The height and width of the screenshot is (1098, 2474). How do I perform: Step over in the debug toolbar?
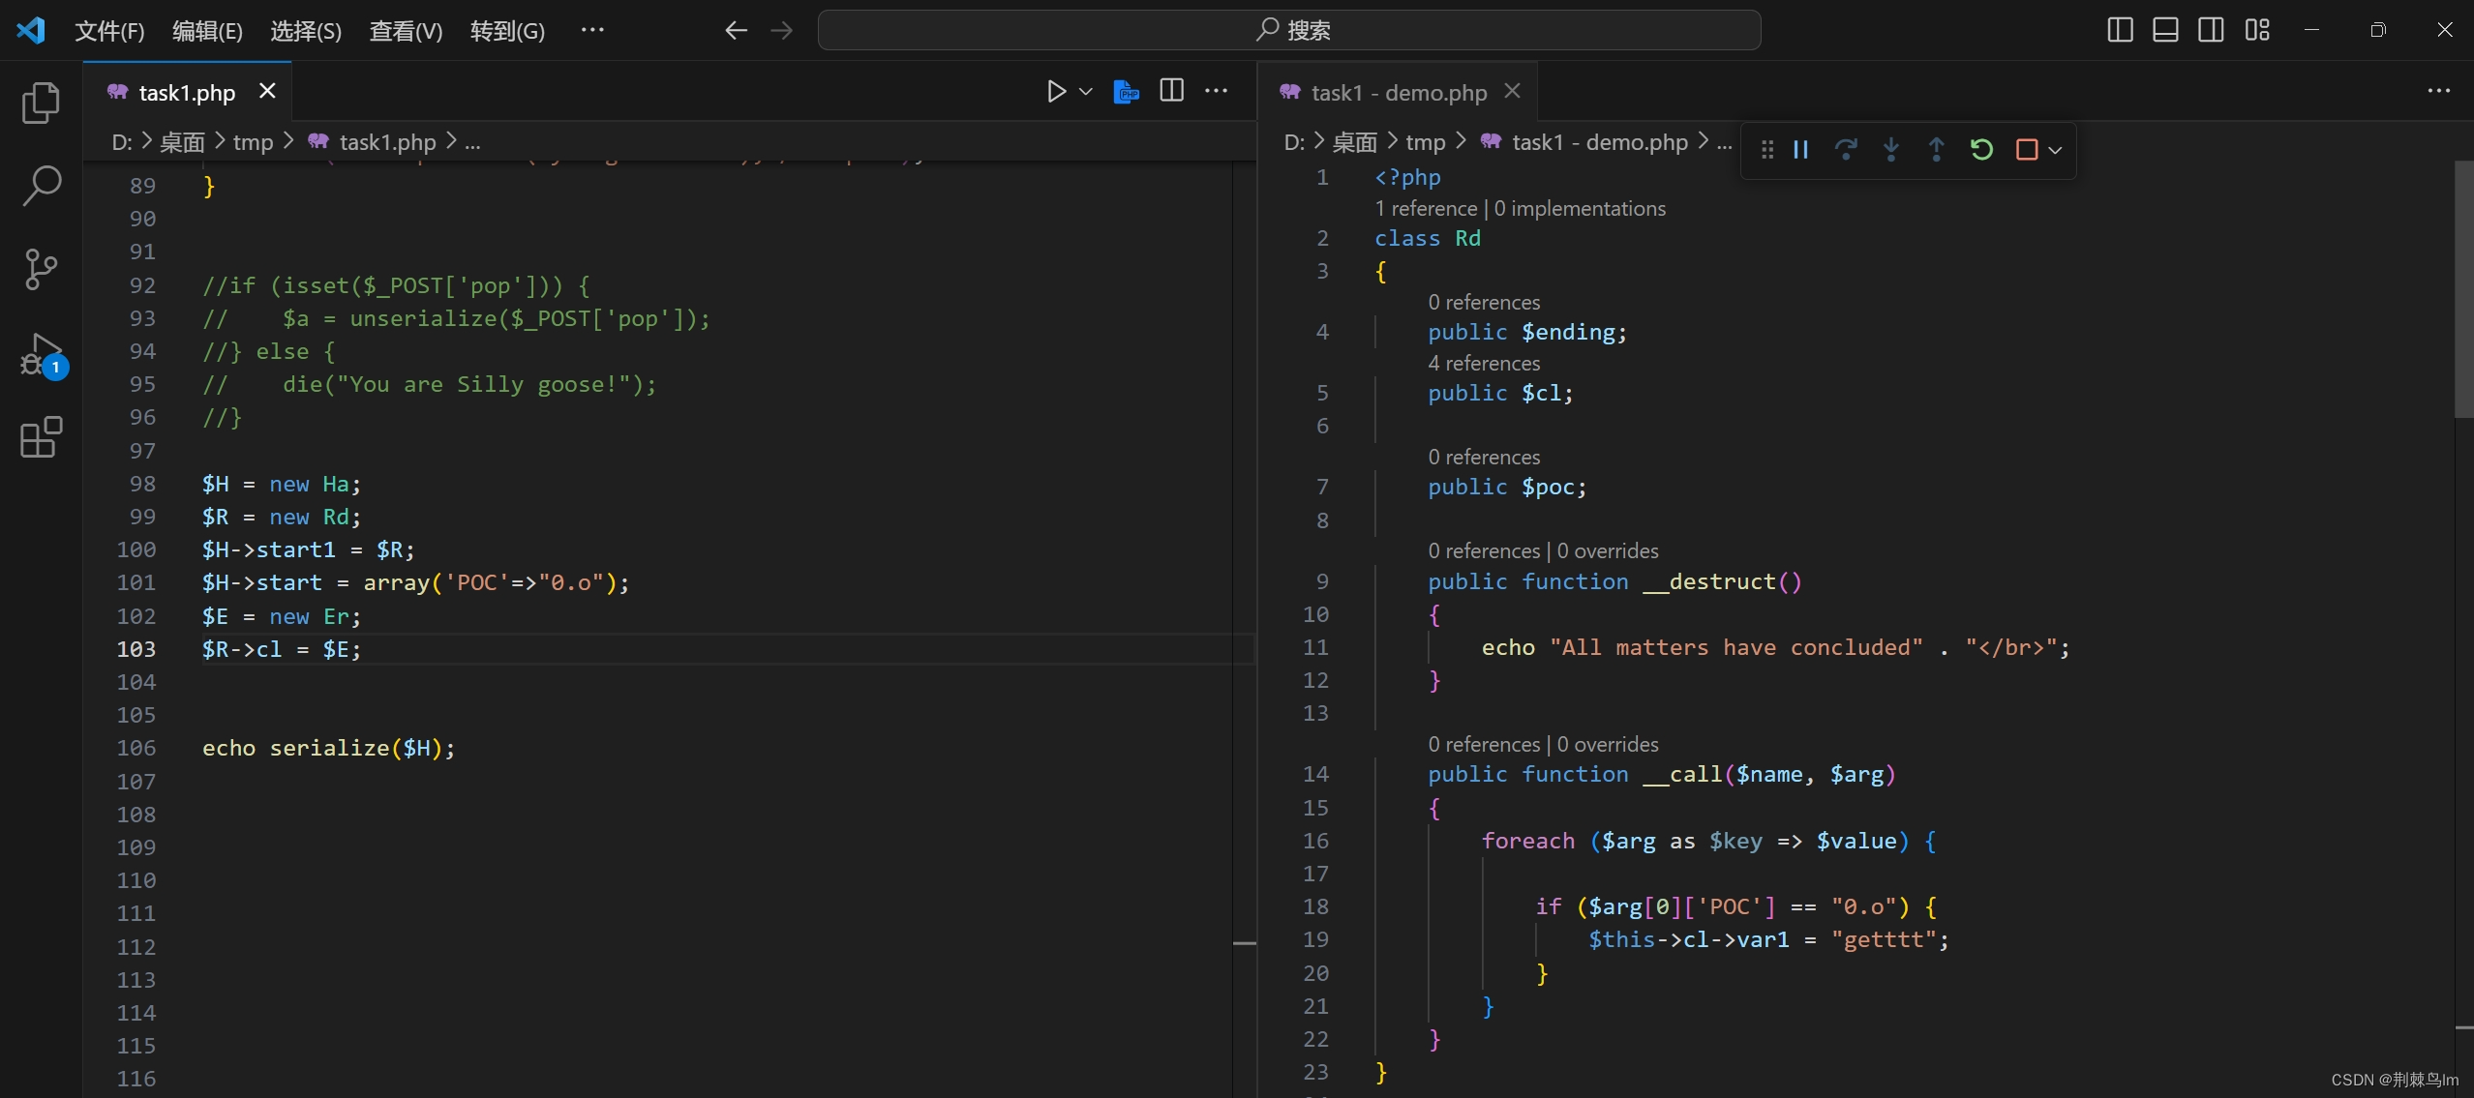[1846, 150]
